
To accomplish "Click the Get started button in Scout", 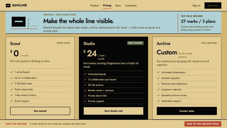I will pos(40,111).
